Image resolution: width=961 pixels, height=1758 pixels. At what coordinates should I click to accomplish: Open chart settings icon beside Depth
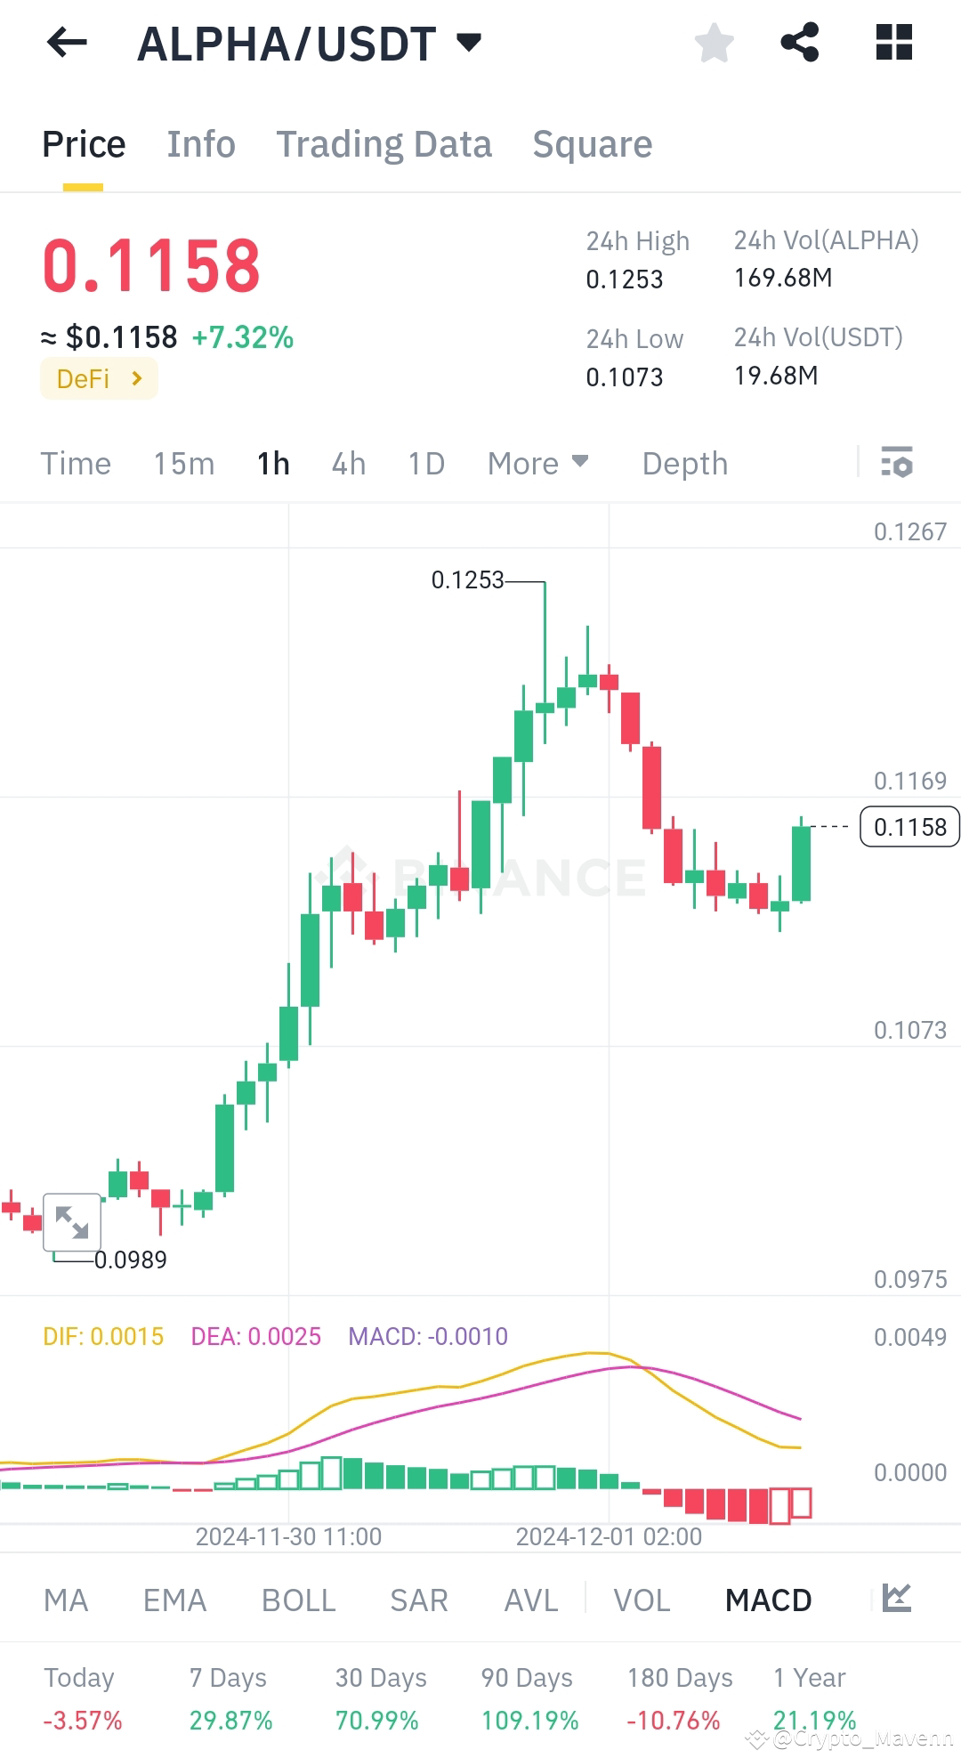coord(898,463)
